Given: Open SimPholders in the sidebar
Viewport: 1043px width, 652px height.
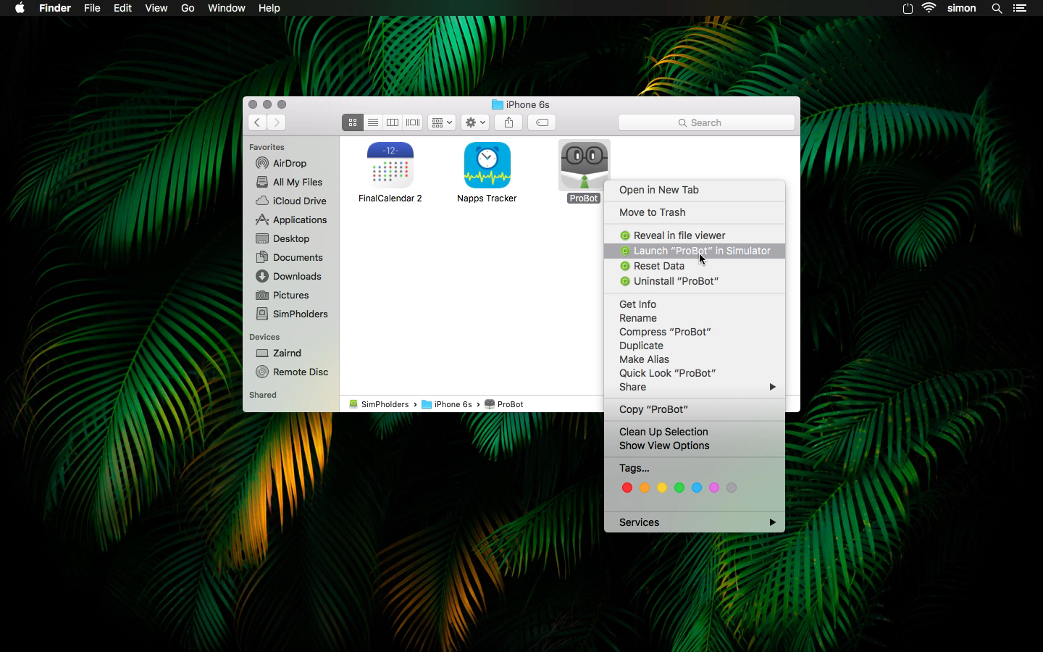Looking at the screenshot, I should [291, 314].
